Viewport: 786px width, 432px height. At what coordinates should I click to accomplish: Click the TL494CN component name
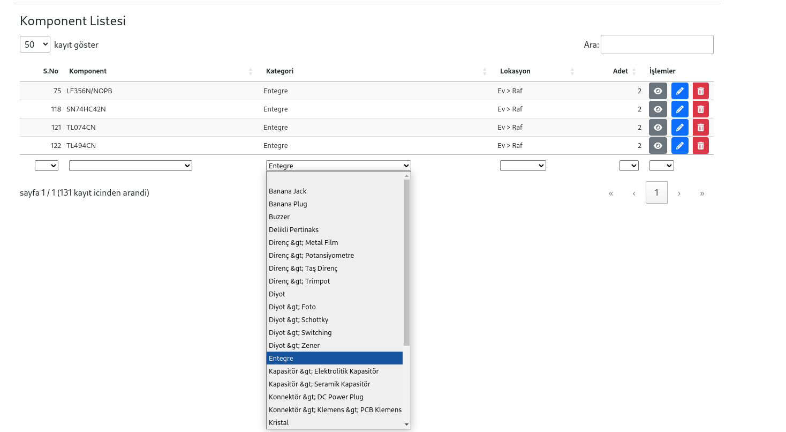click(x=81, y=146)
